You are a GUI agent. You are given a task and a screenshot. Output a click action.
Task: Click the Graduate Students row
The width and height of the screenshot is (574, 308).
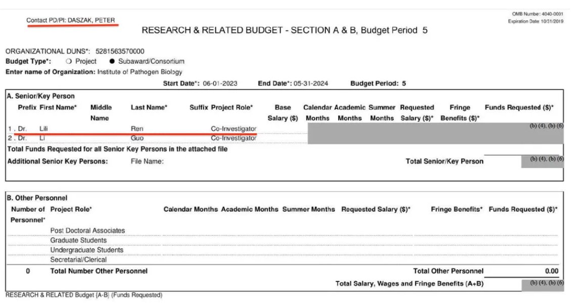click(x=78, y=240)
